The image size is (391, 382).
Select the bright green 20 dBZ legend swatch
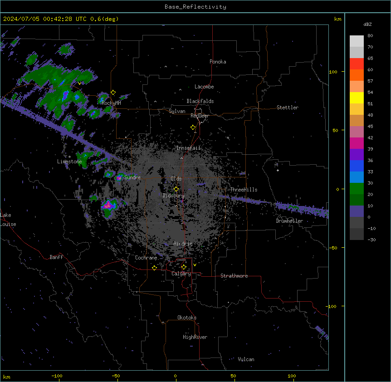tap(357, 189)
